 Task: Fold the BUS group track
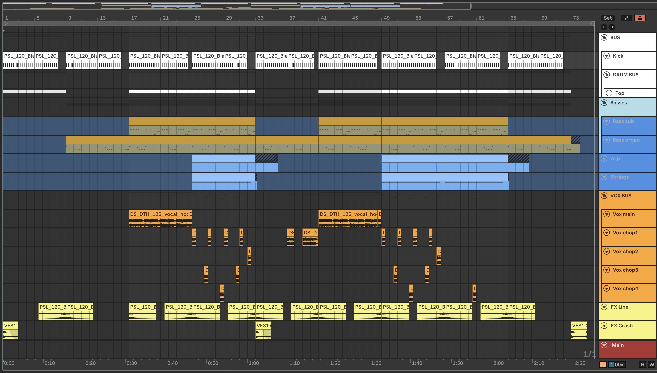[x=604, y=37]
